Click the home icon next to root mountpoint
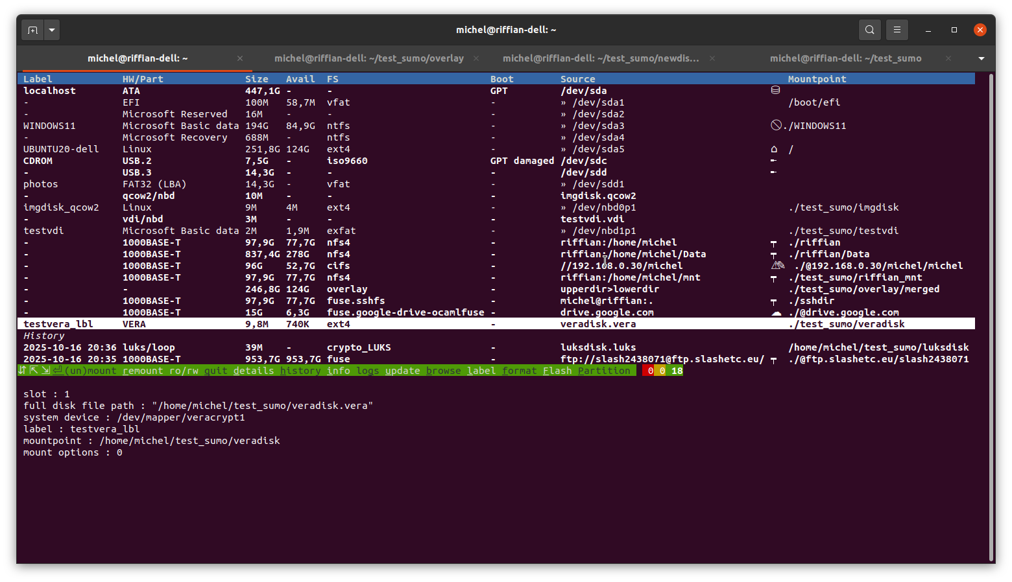The width and height of the screenshot is (1012, 582). click(x=774, y=149)
